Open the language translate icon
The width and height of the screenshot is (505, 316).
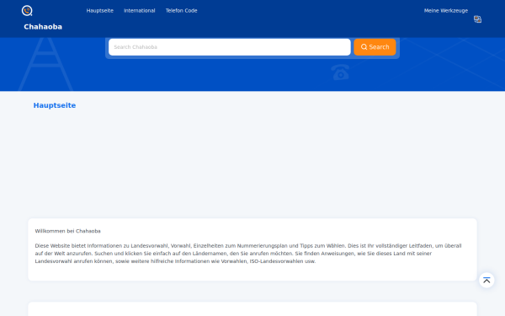tap(477, 19)
